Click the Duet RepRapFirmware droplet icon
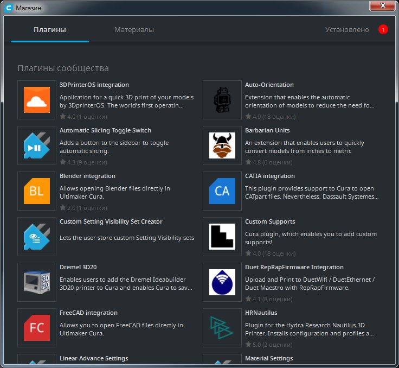399x368 pixels. coord(222,282)
